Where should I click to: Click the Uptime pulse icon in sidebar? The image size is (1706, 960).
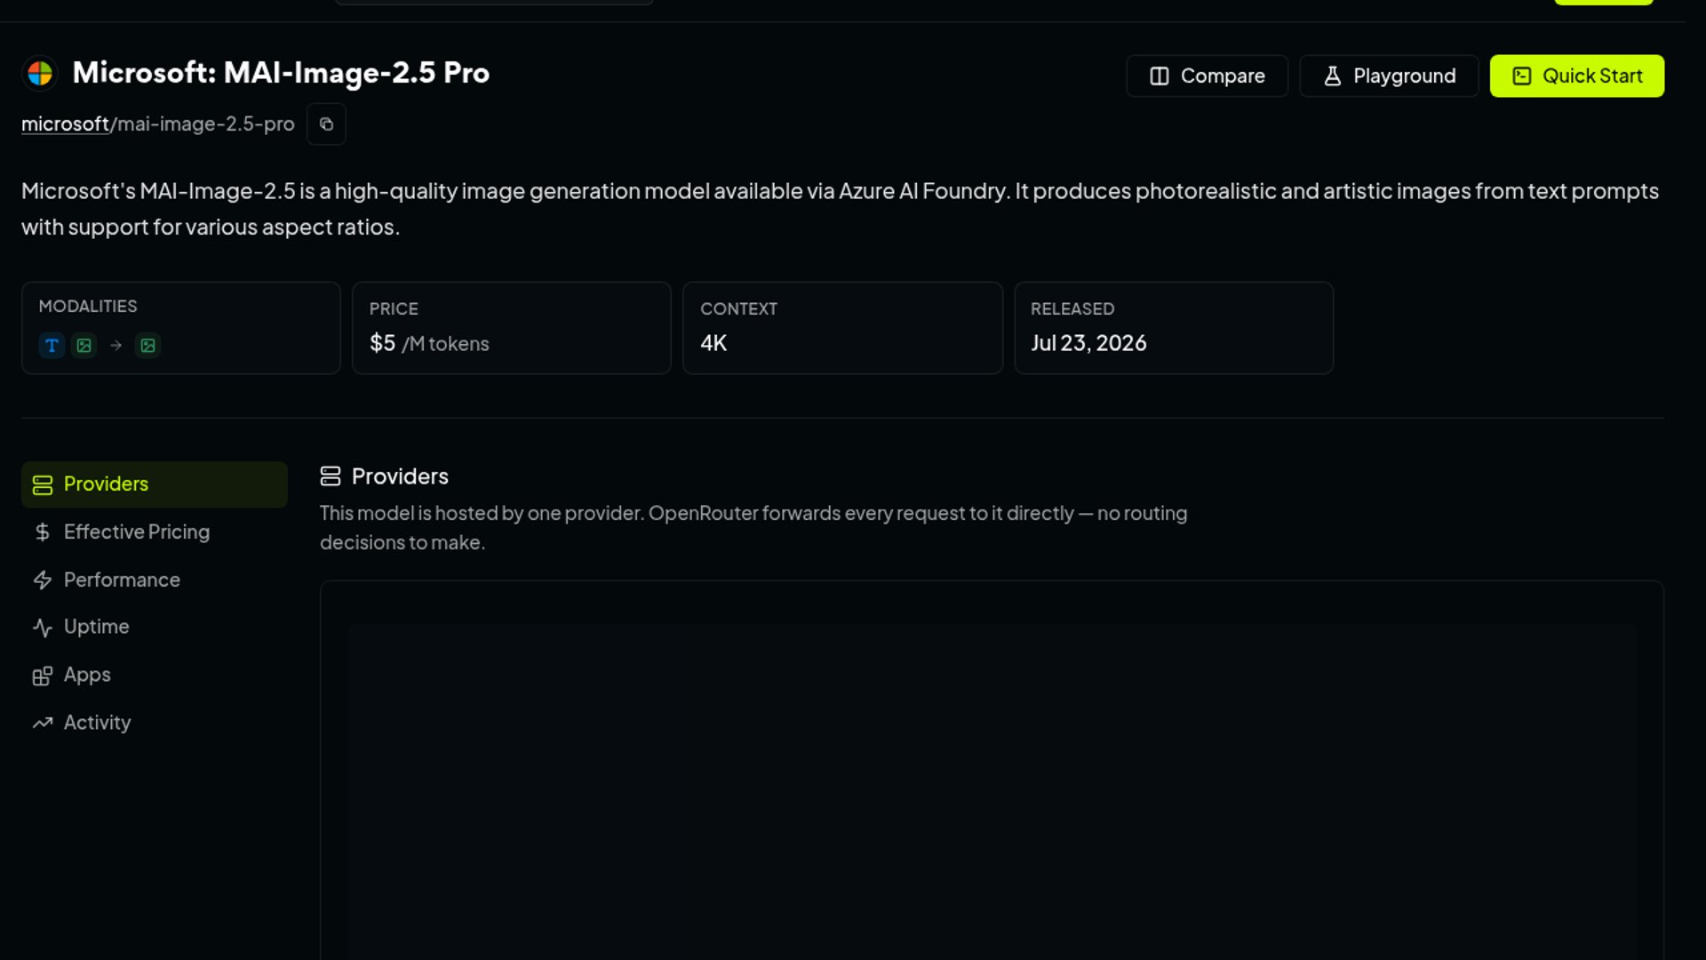click(43, 628)
